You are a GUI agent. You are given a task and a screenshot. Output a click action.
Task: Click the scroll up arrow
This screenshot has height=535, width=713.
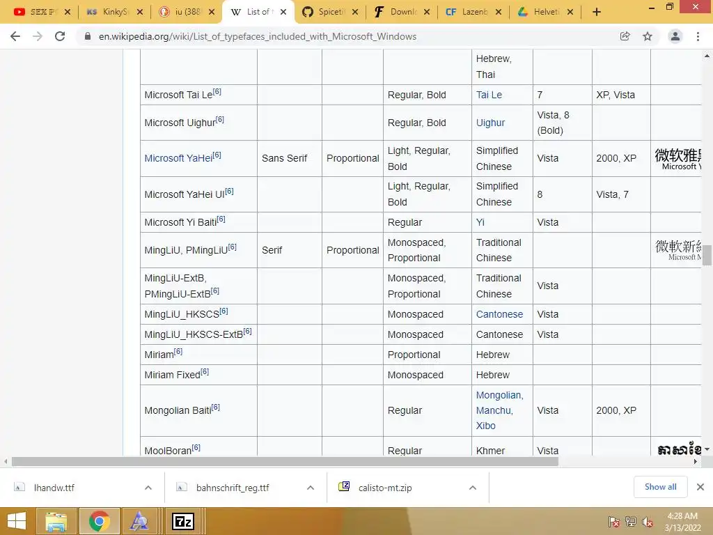tap(707, 56)
